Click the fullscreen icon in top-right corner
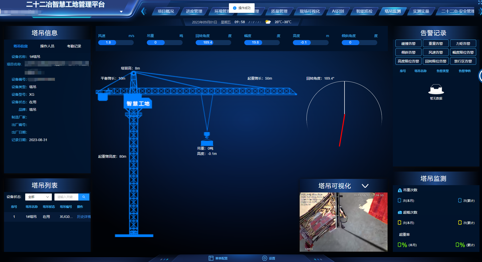The image size is (482, 262). pos(479,2)
